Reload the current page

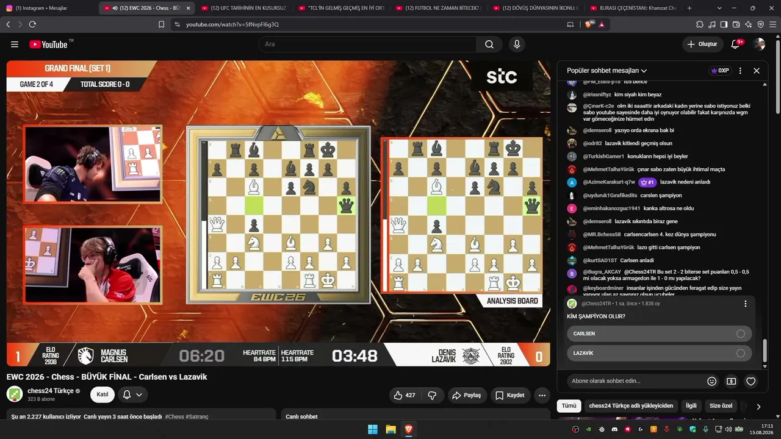point(32,24)
